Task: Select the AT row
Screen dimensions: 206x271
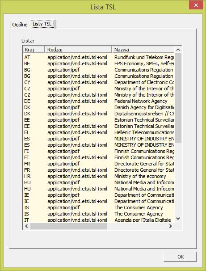Action: click(x=99, y=57)
